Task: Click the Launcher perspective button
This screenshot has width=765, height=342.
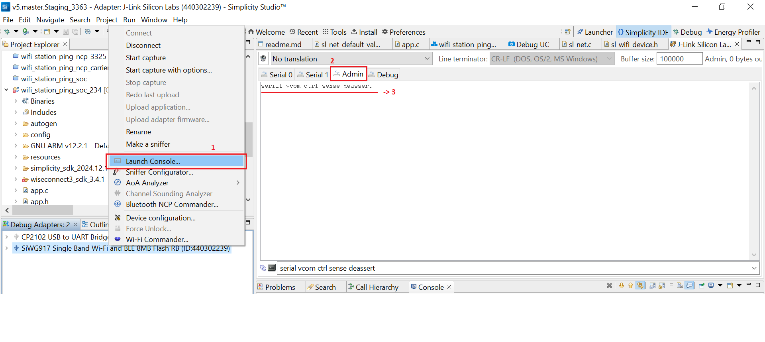Action: coord(595,32)
